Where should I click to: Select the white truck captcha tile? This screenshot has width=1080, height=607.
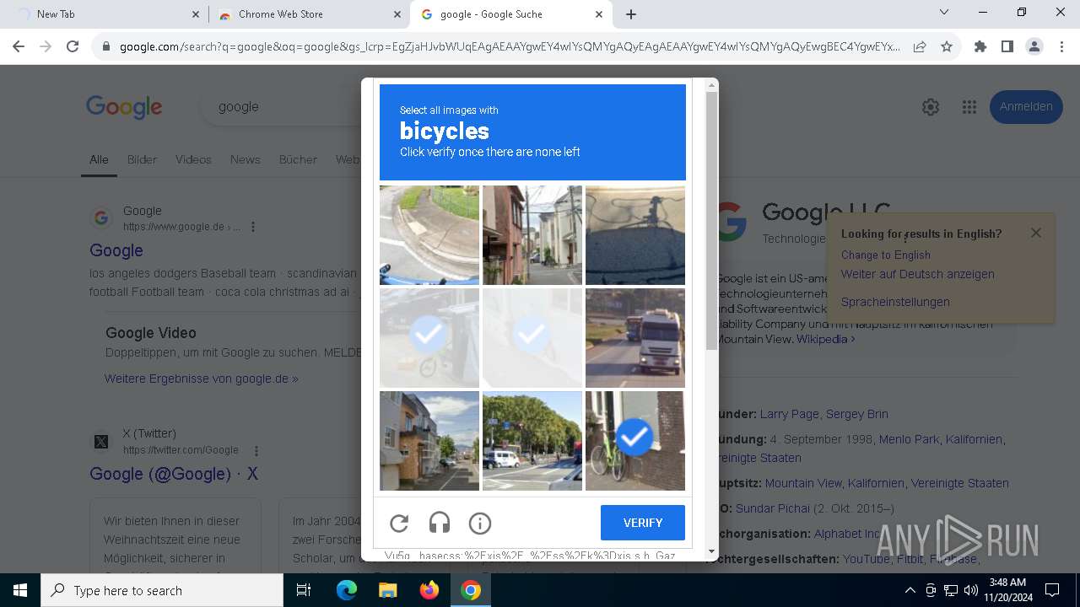point(635,338)
